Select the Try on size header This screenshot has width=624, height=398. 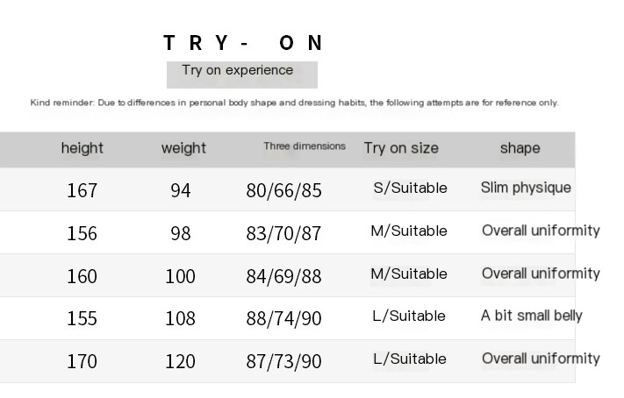click(401, 148)
